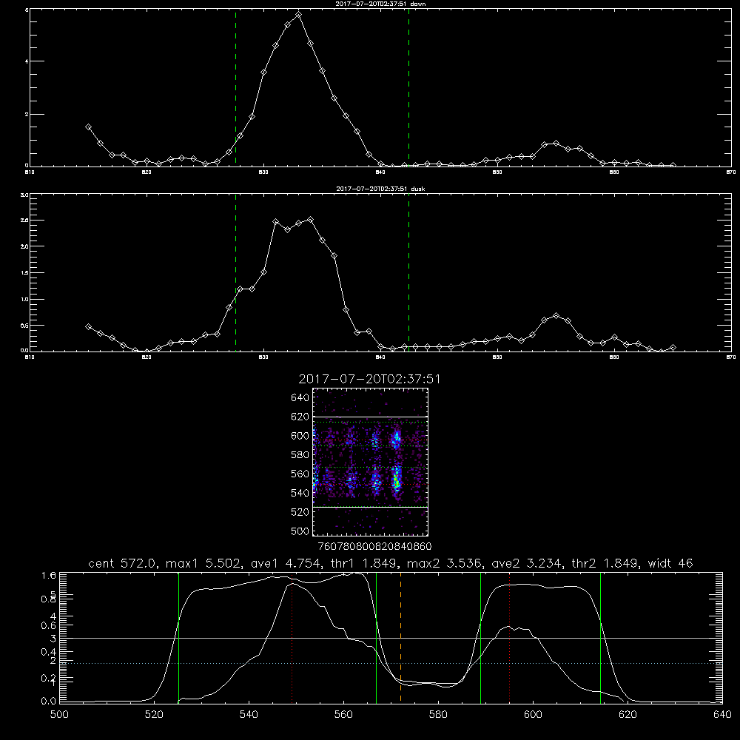Click the dusk plot title text
740x740 pixels.
coord(380,189)
